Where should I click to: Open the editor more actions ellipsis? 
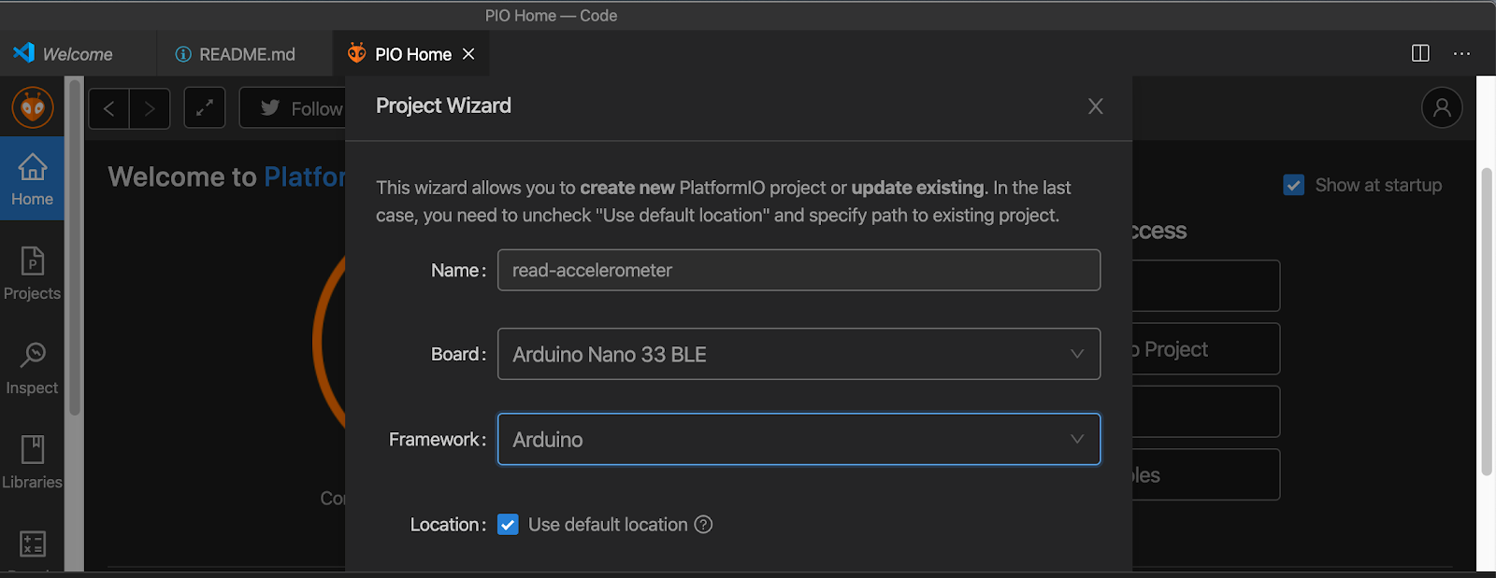click(x=1461, y=53)
